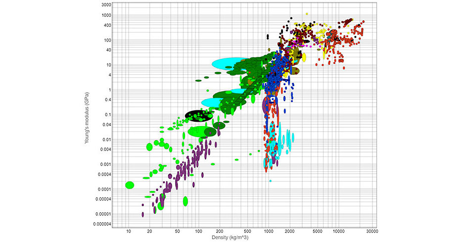Image resolution: width=460 pixels, height=243 pixels.
Task: Click the 0.01 tick label on the vertical axis
Action: pyautogui.click(x=107, y=140)
